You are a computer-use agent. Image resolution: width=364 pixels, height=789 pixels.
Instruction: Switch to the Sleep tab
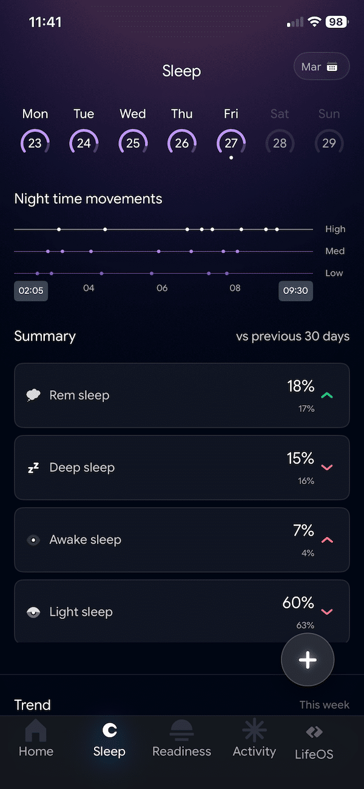coord(109,740)
